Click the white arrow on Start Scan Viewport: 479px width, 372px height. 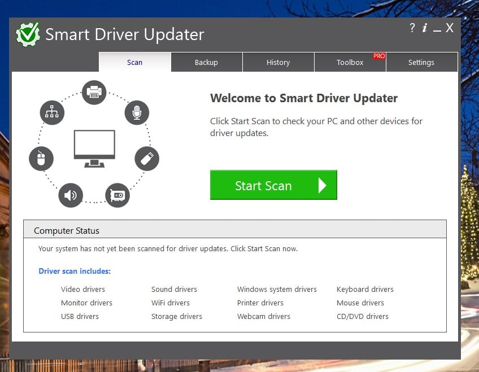point(323,186)
